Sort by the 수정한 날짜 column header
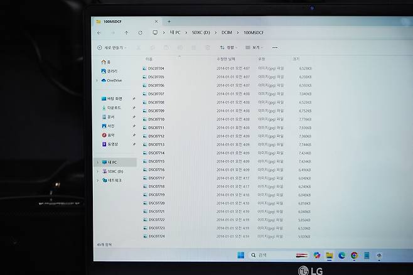This screenshot has width=413, height=275. click(226, 59)
